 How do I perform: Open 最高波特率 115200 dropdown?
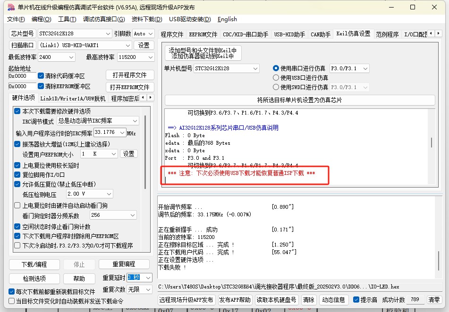pos(150,57)
